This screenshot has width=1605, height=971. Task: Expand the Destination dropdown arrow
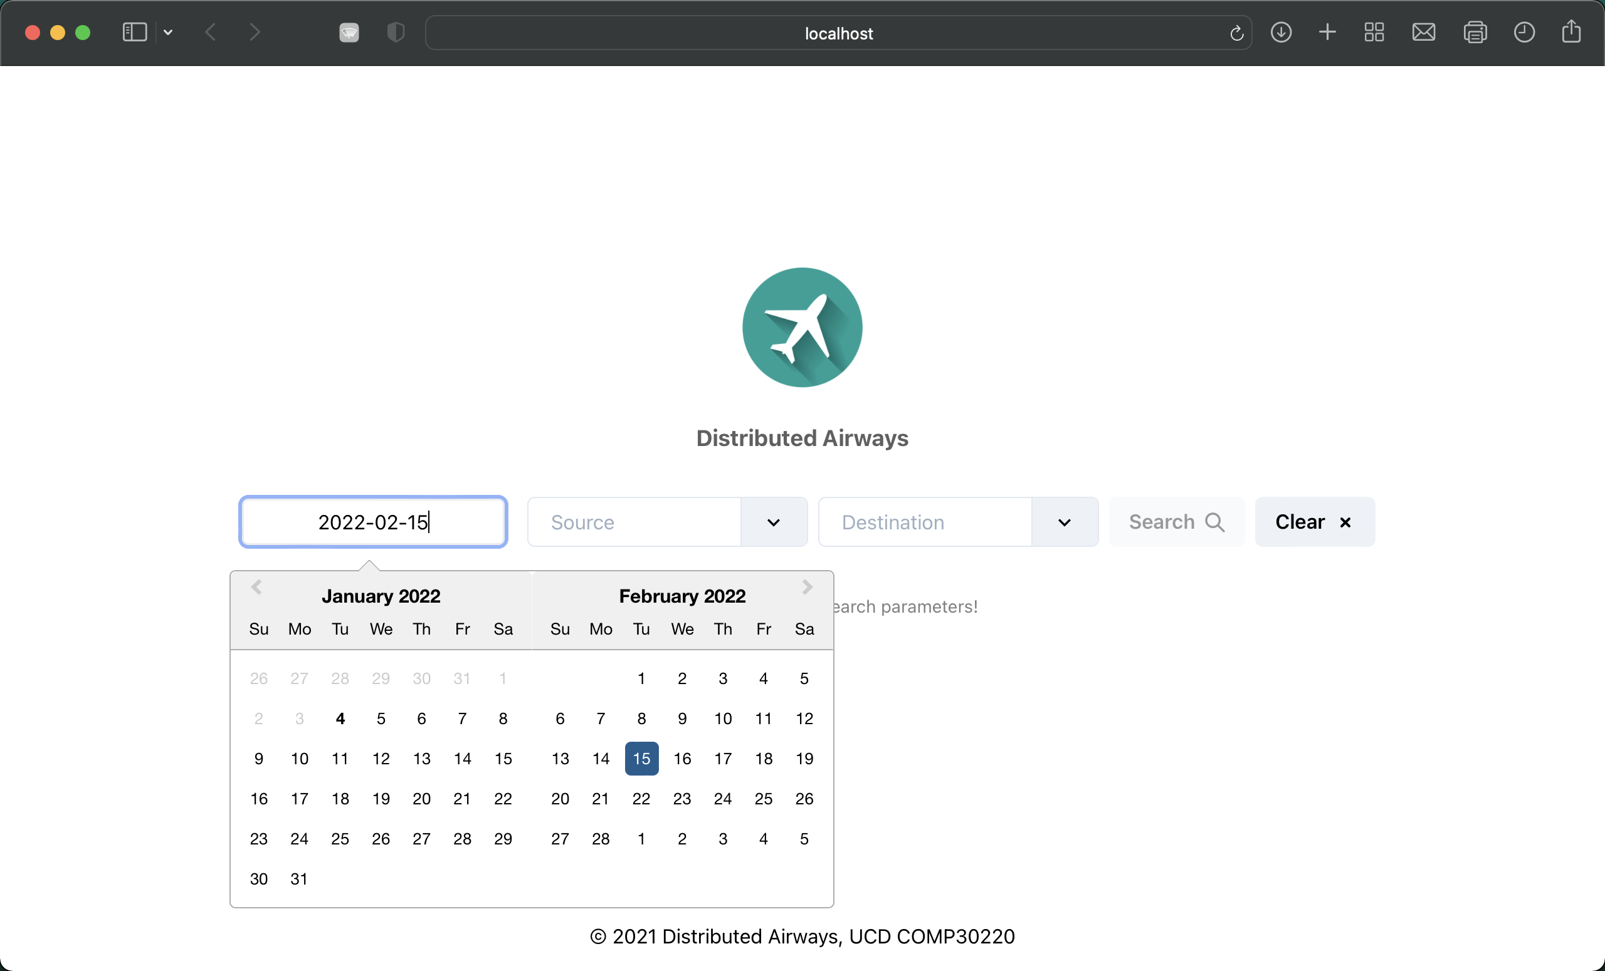pos(1065,522)
